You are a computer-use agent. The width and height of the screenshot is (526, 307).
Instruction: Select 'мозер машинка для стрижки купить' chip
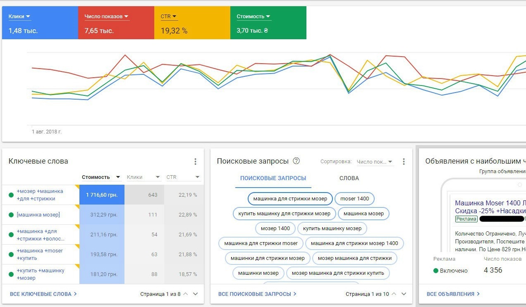338,273
